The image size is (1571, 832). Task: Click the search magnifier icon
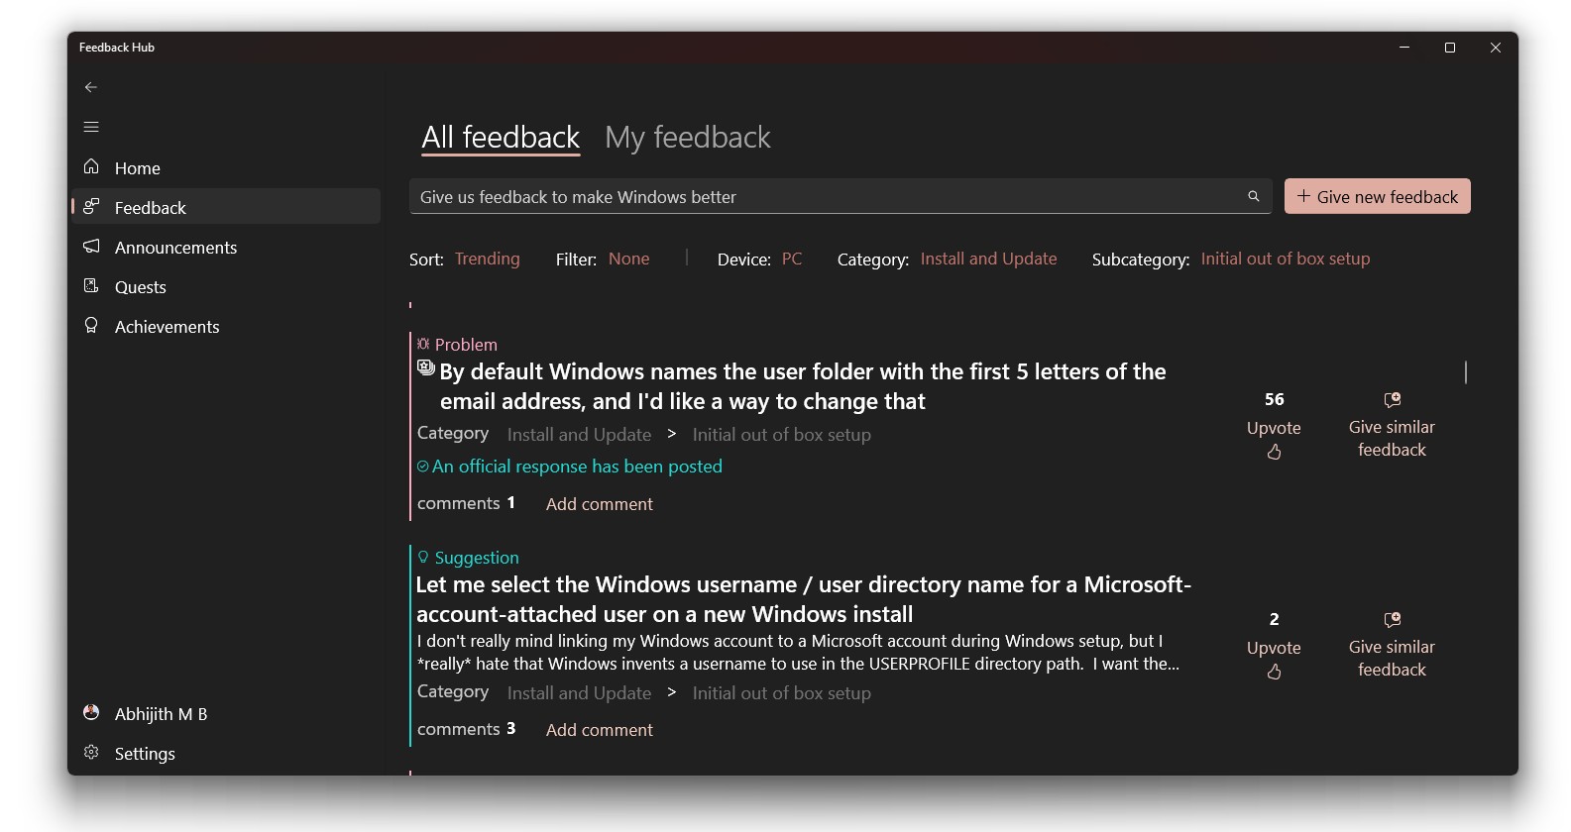click(x=1253, y=197)
